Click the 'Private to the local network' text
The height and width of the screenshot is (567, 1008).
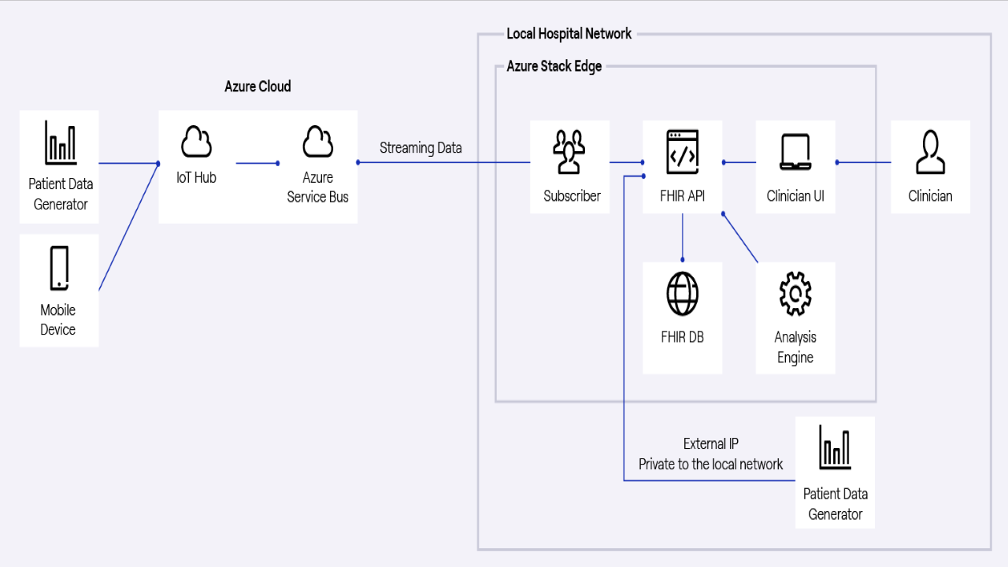pyautogui.click(x=711, y=465)
